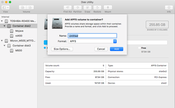Collapse the TOSHIBA-RD400 disclosure triangle
Viewport: 175px width, 108px height.
tap(2, 21)
